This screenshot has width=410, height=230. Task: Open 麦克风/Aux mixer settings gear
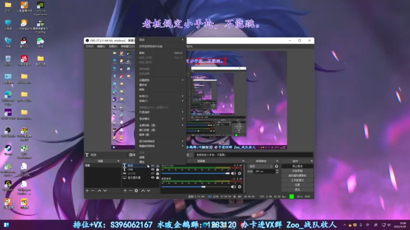tap(239, 173)
